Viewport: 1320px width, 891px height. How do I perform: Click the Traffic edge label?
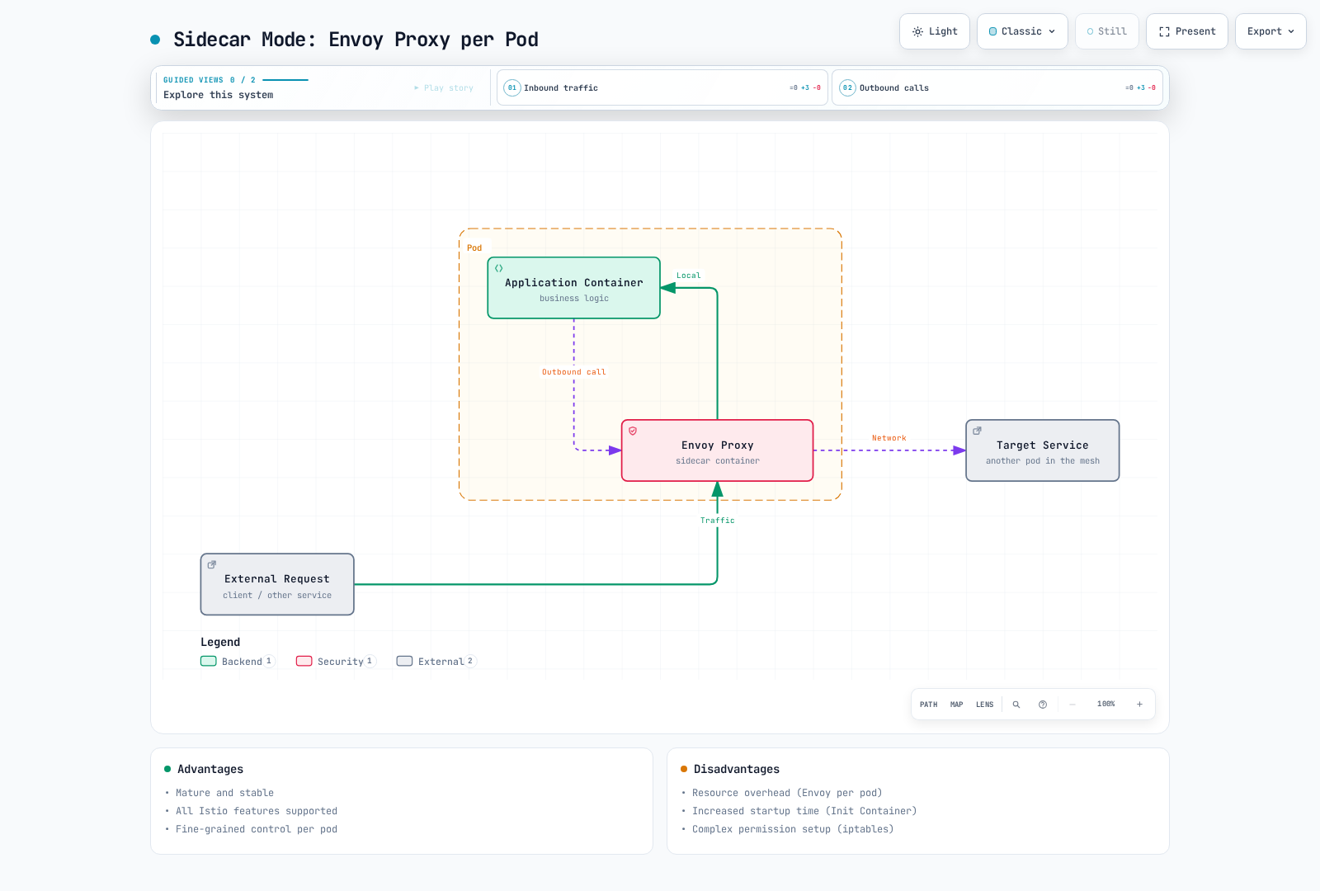point(718,521)
